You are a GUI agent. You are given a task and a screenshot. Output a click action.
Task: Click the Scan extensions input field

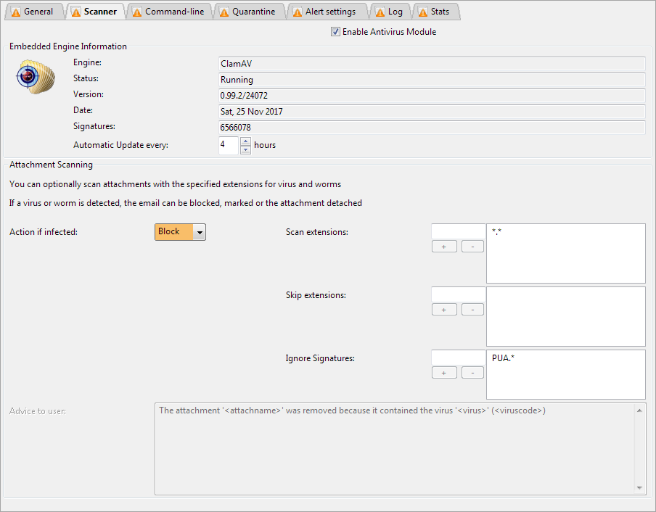[458, 231]
